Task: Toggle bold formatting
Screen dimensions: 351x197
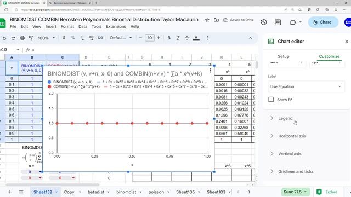Action: point(169,38)
